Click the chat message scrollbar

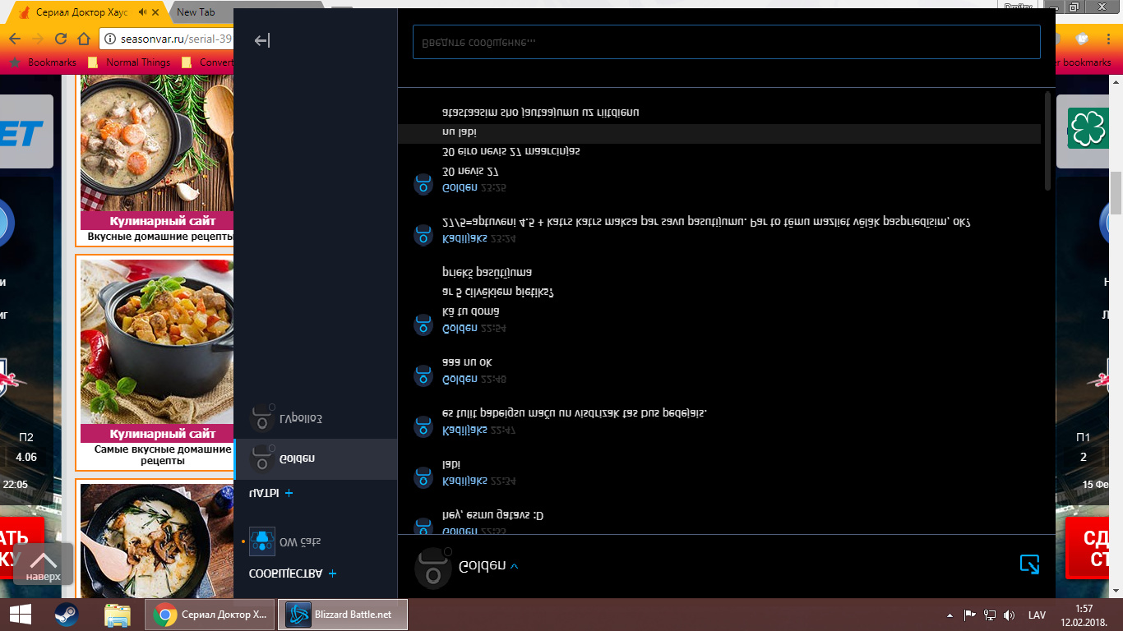1047,141
